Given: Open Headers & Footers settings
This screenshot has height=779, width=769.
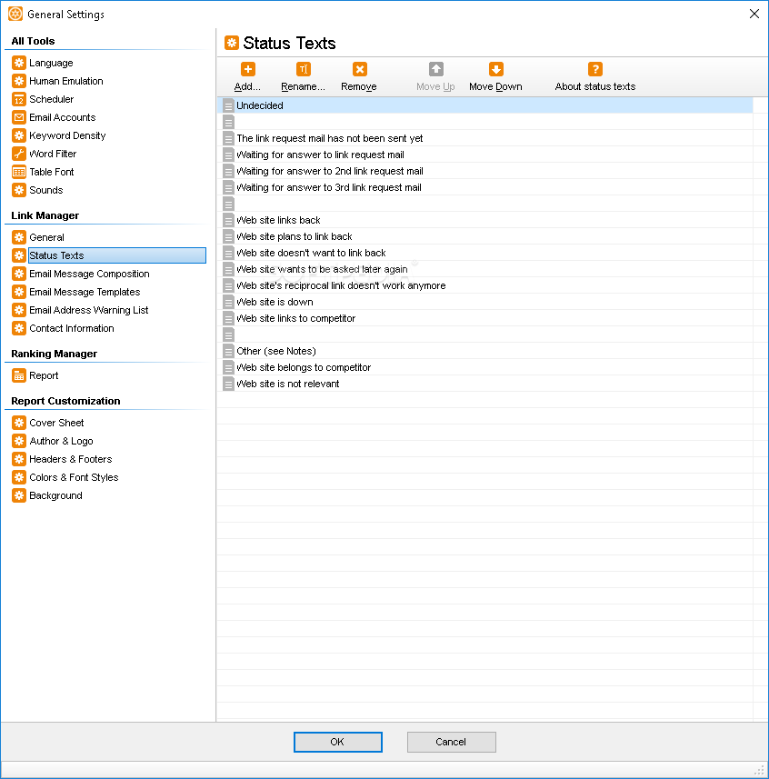Looking at the screenshot, I should [x=71, y=459].
